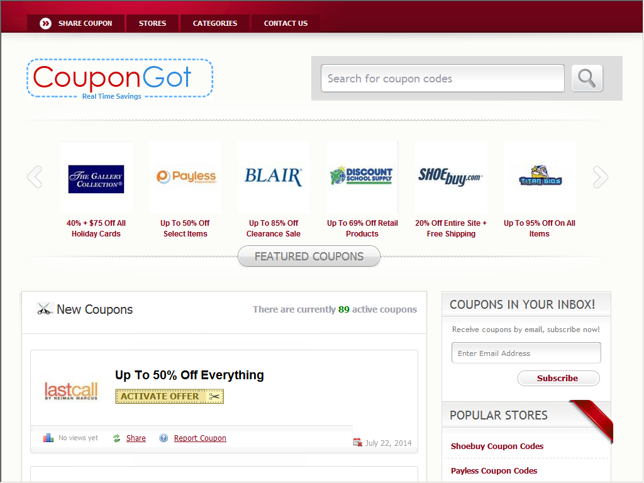Click the report coupon question icon
The width and height of the screenshot is (644, 483).
(x=164, y=438)
